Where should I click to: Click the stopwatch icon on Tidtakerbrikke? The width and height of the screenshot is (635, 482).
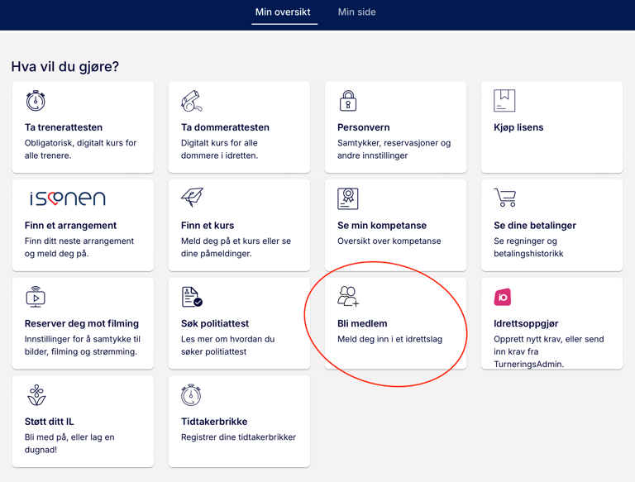[191, 395]
